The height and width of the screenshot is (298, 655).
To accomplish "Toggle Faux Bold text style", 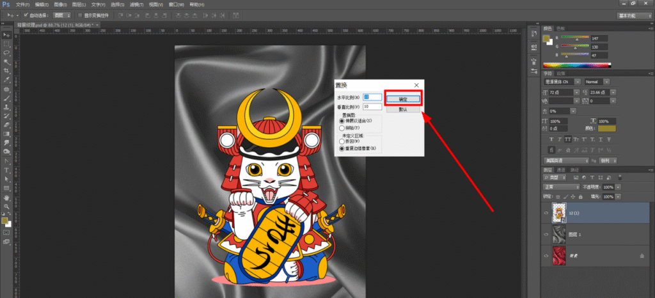I will pyautogui.click(x=551, y=139).
